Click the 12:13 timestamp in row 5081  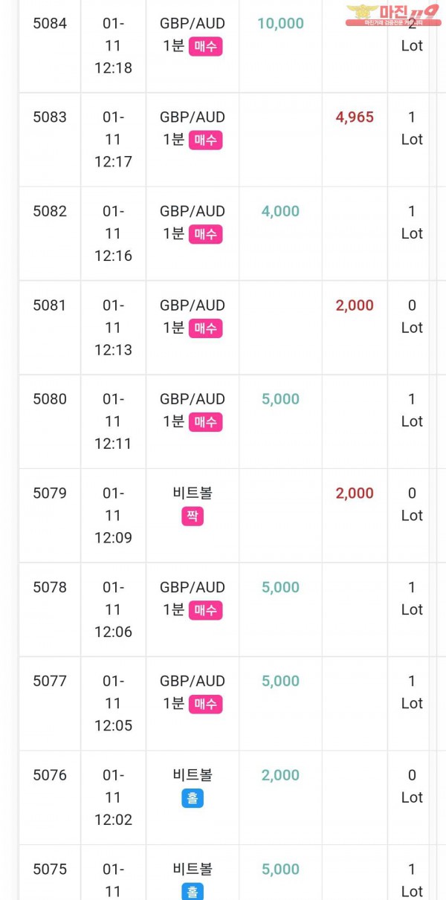pyautogui.click(x=113, y=349)
